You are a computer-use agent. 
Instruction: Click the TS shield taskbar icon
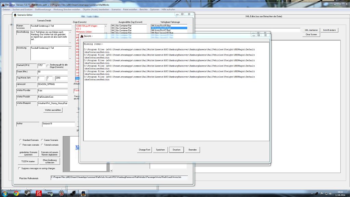coord(50,193)
